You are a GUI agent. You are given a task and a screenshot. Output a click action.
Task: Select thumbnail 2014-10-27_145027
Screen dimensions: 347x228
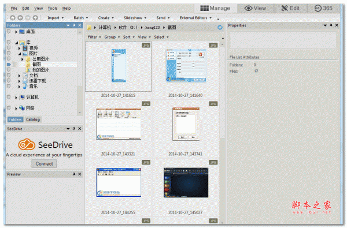pyautogui.click(x=186, y=182)
